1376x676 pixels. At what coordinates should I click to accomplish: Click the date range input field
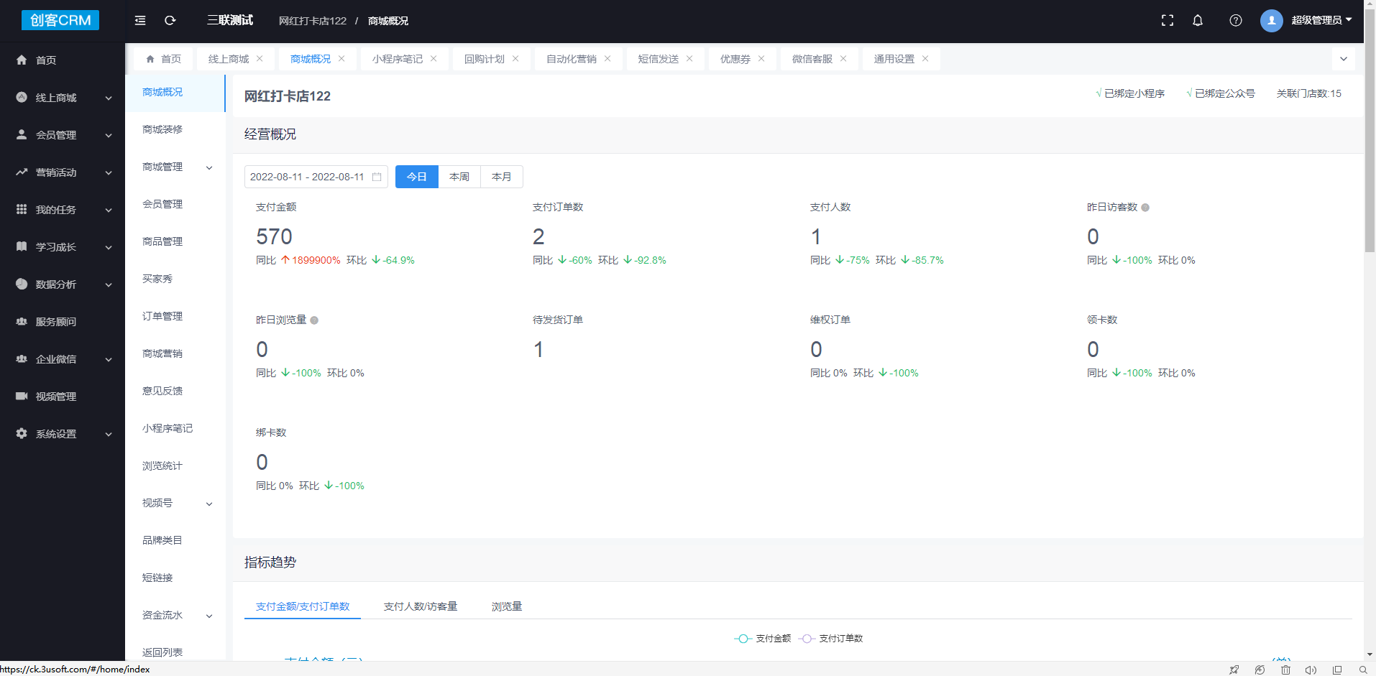[316, 177]
